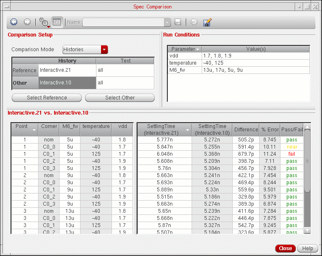The image size is (322, 256).
Task: Click the forward navigation arrow icon
Action: pos(27,22)
